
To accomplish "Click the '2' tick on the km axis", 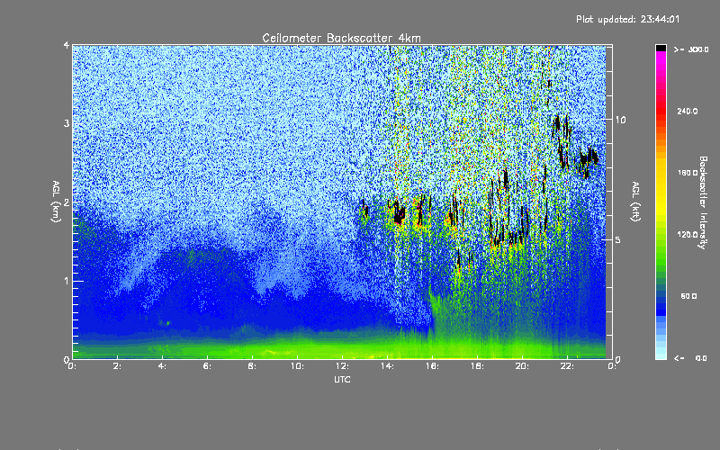I will 67,202.
